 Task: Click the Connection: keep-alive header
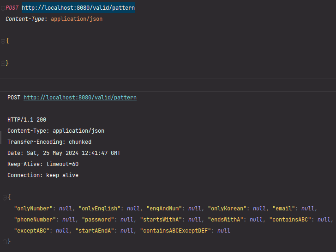[x=43, y=175]
